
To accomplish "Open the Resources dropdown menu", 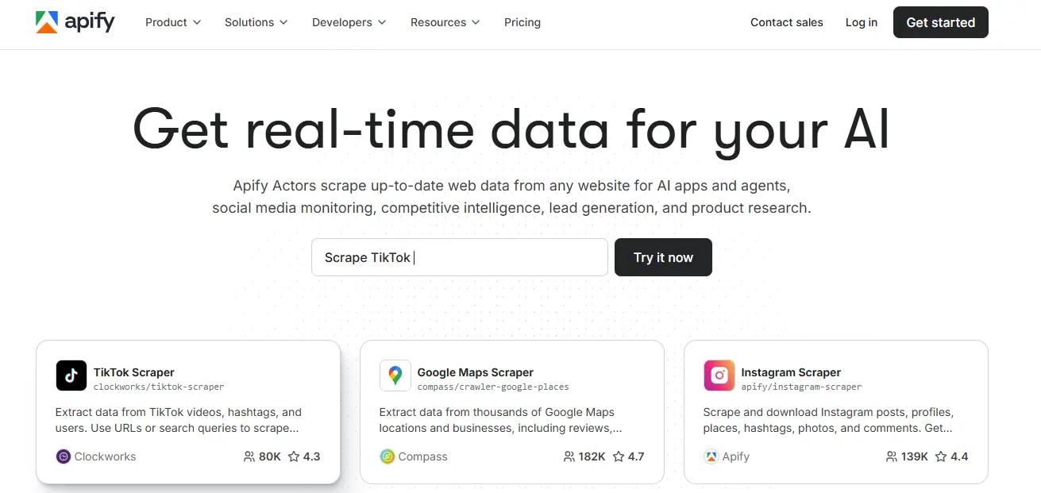I will point(445,22).
